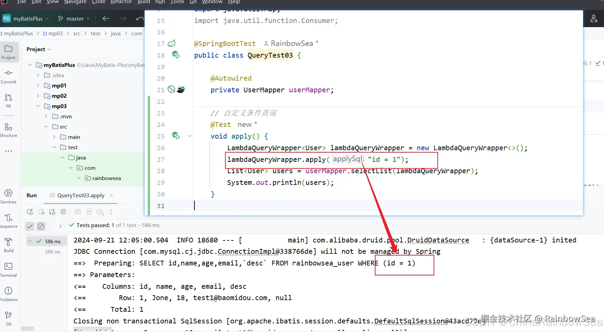Show more tool windows ellipsis
Image resolution: width=604 pixels, height=332 pixels.
tap(8, 151)
